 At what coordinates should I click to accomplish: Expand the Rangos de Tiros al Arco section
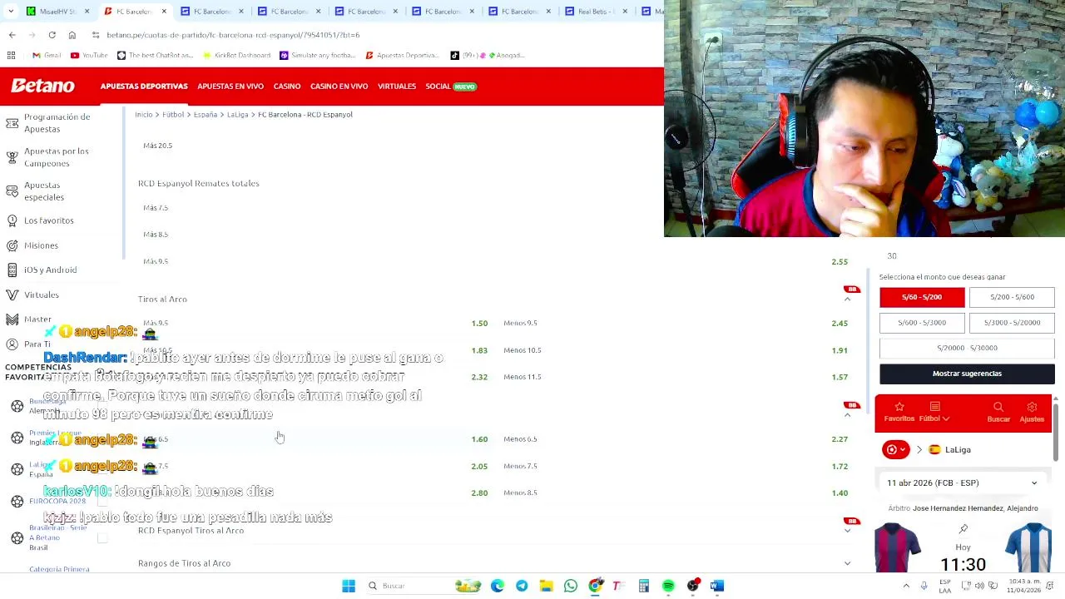(847, 563)
